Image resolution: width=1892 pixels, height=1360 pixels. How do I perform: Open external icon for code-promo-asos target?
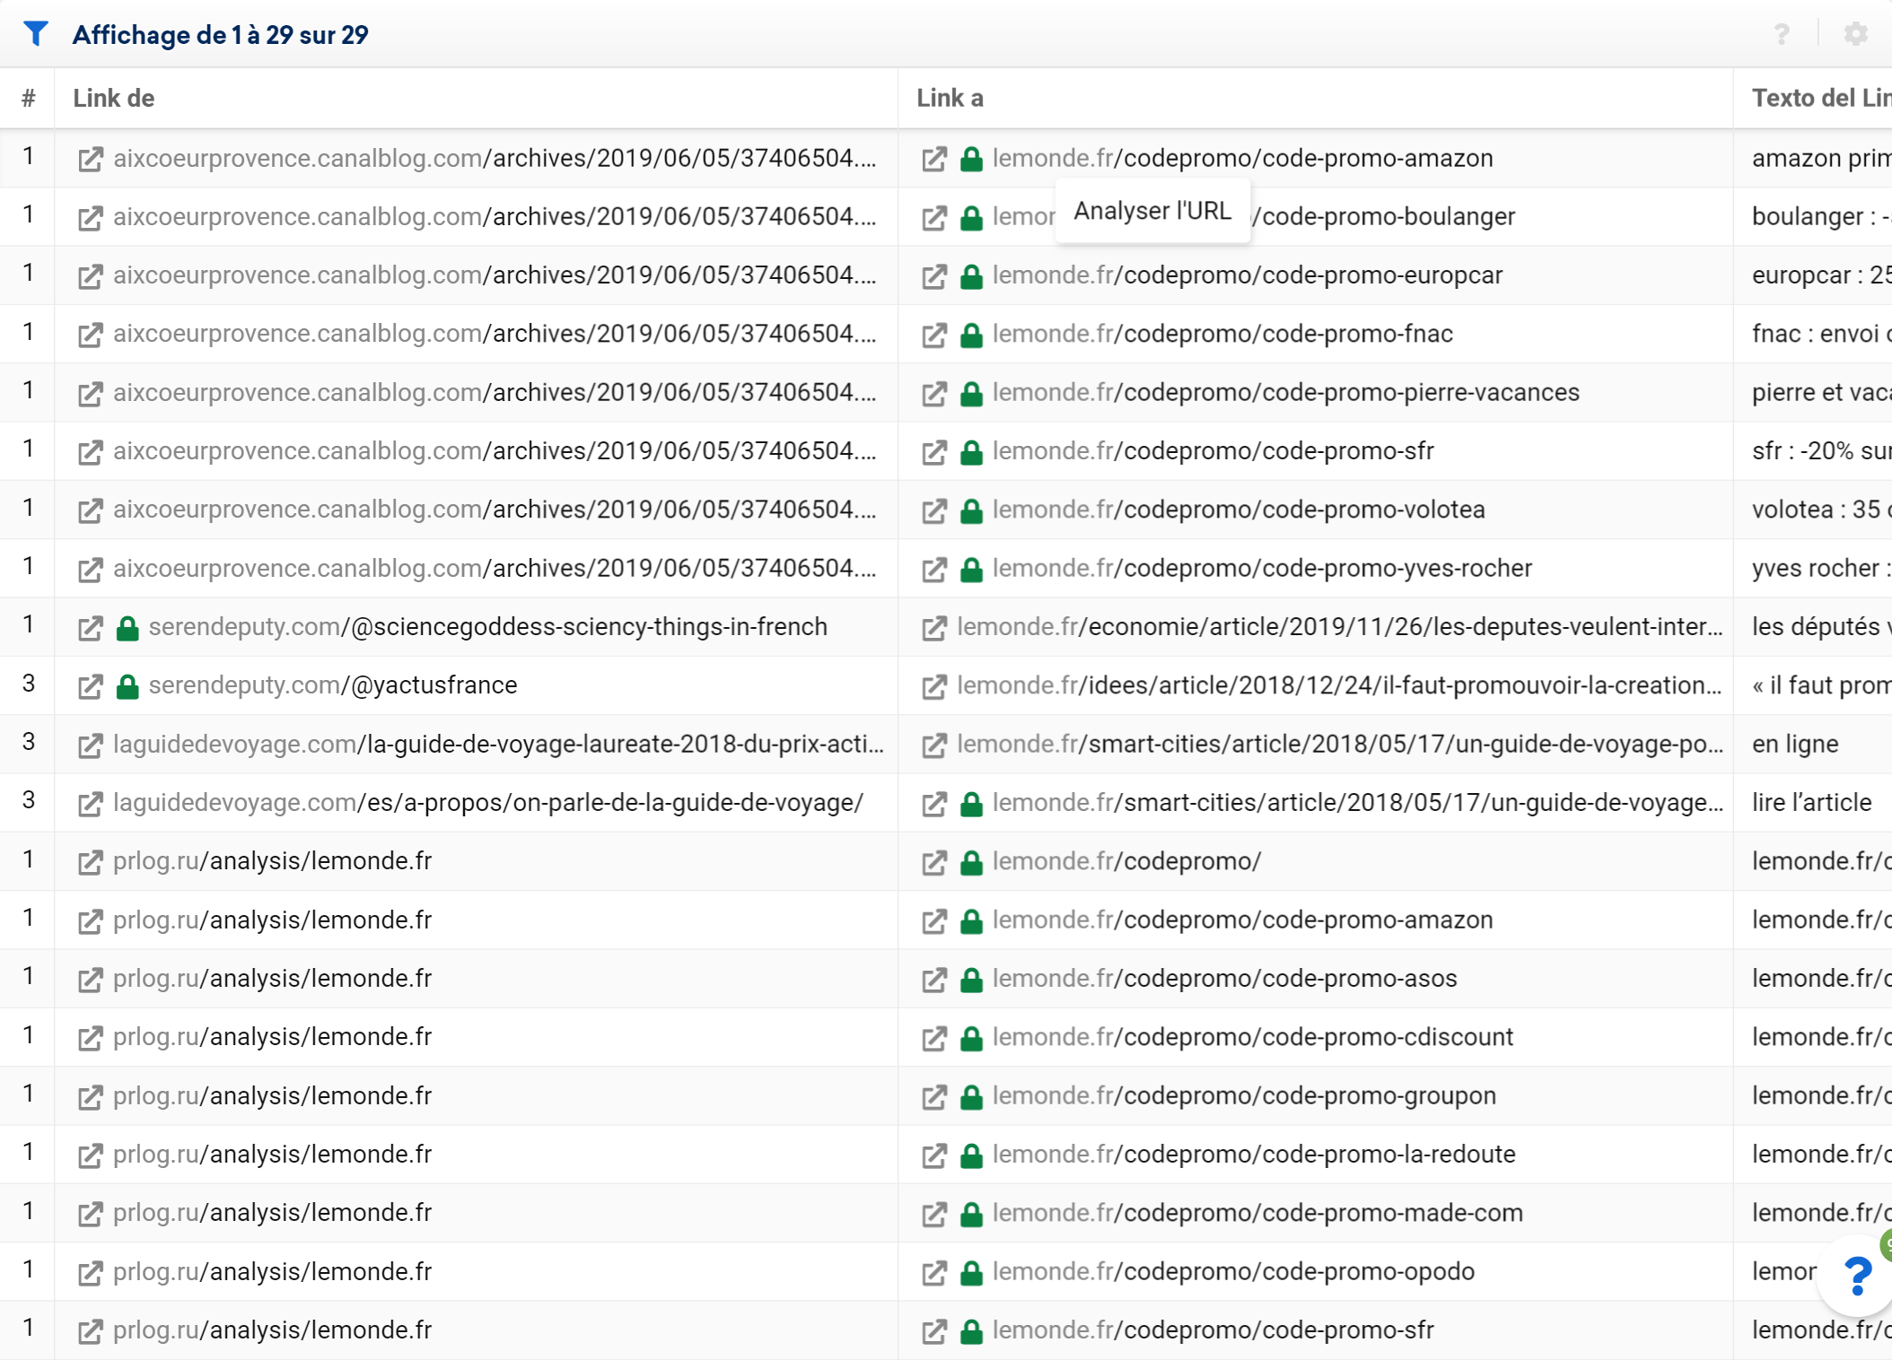pos(933,980)
